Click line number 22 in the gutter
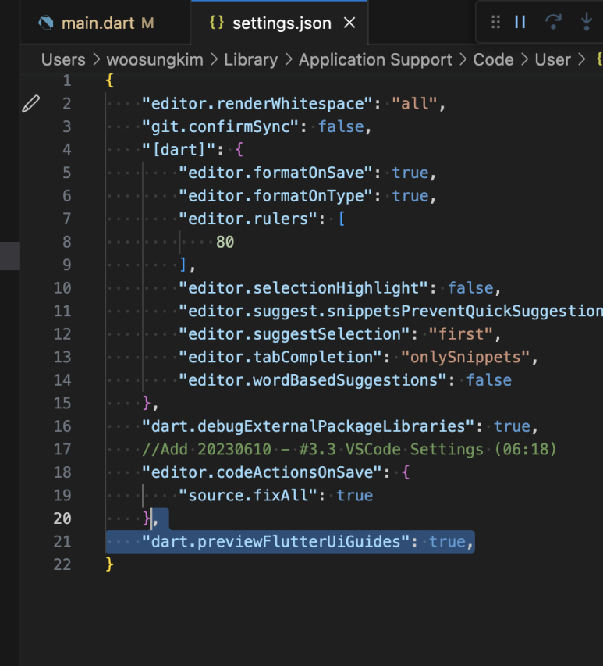Image resolution: width=603 pixels, height=666 pixels. click(62, 564)
